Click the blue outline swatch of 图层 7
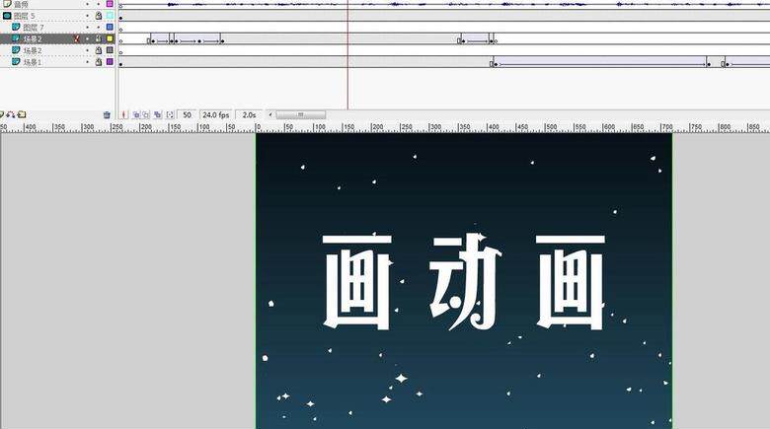Image resolution: width=770 pixels, height=429 pixels. [x=110, y=27]
